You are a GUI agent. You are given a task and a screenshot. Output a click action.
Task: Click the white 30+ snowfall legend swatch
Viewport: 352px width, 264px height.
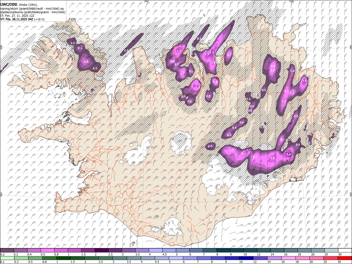(x=345, y=250)
